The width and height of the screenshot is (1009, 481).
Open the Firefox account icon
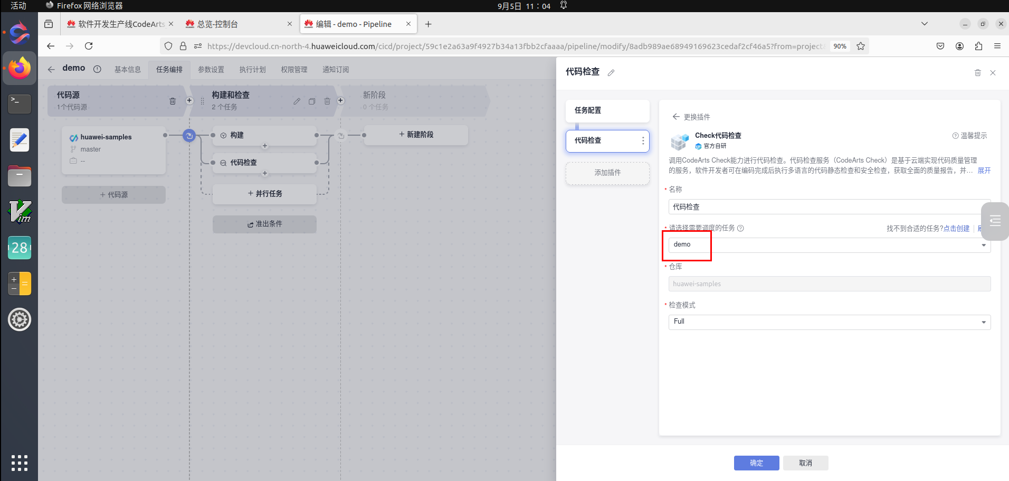pyautogui.click(x=959, y=46)
